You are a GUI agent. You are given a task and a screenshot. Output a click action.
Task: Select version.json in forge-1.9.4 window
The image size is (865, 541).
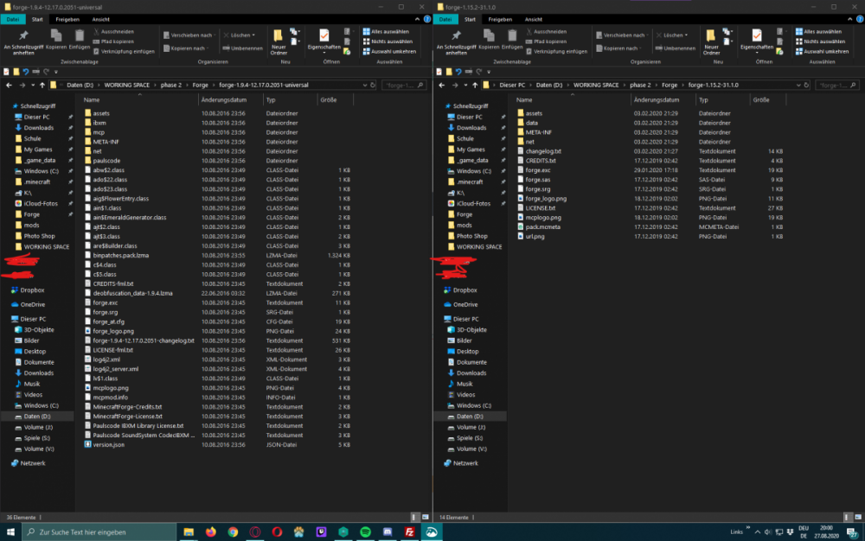click(109, 444)
